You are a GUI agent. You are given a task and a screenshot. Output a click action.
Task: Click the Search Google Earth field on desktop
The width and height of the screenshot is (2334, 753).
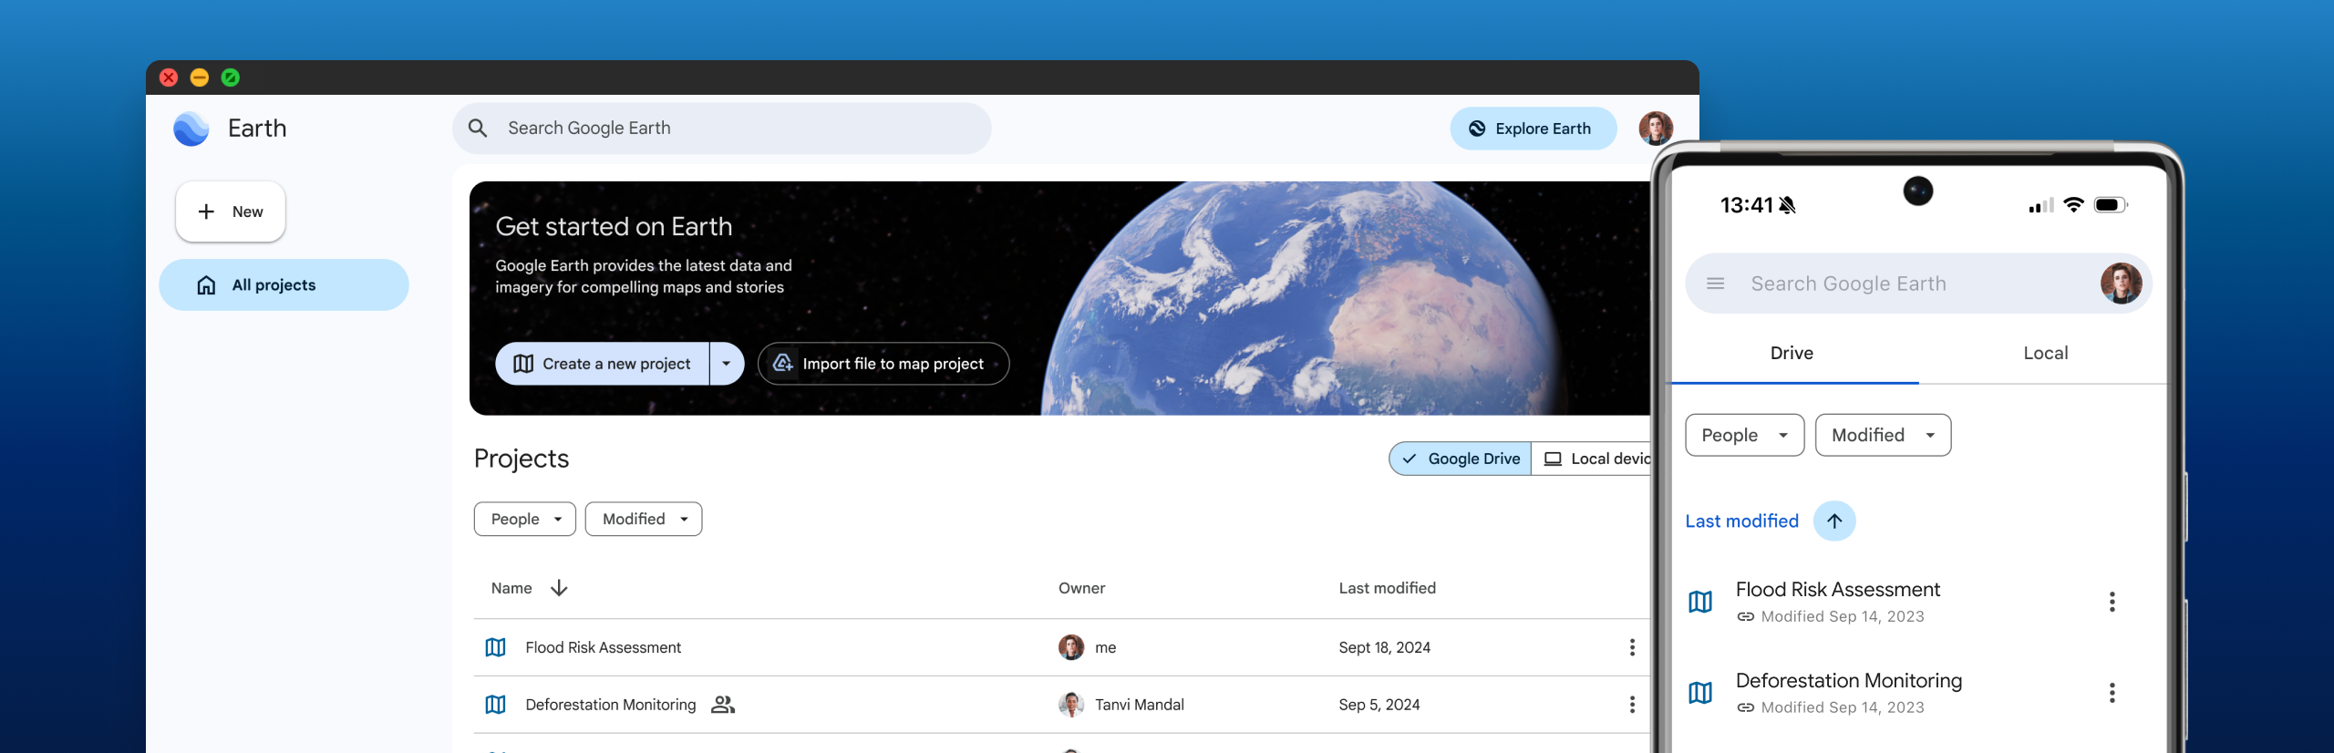(721, 129)
